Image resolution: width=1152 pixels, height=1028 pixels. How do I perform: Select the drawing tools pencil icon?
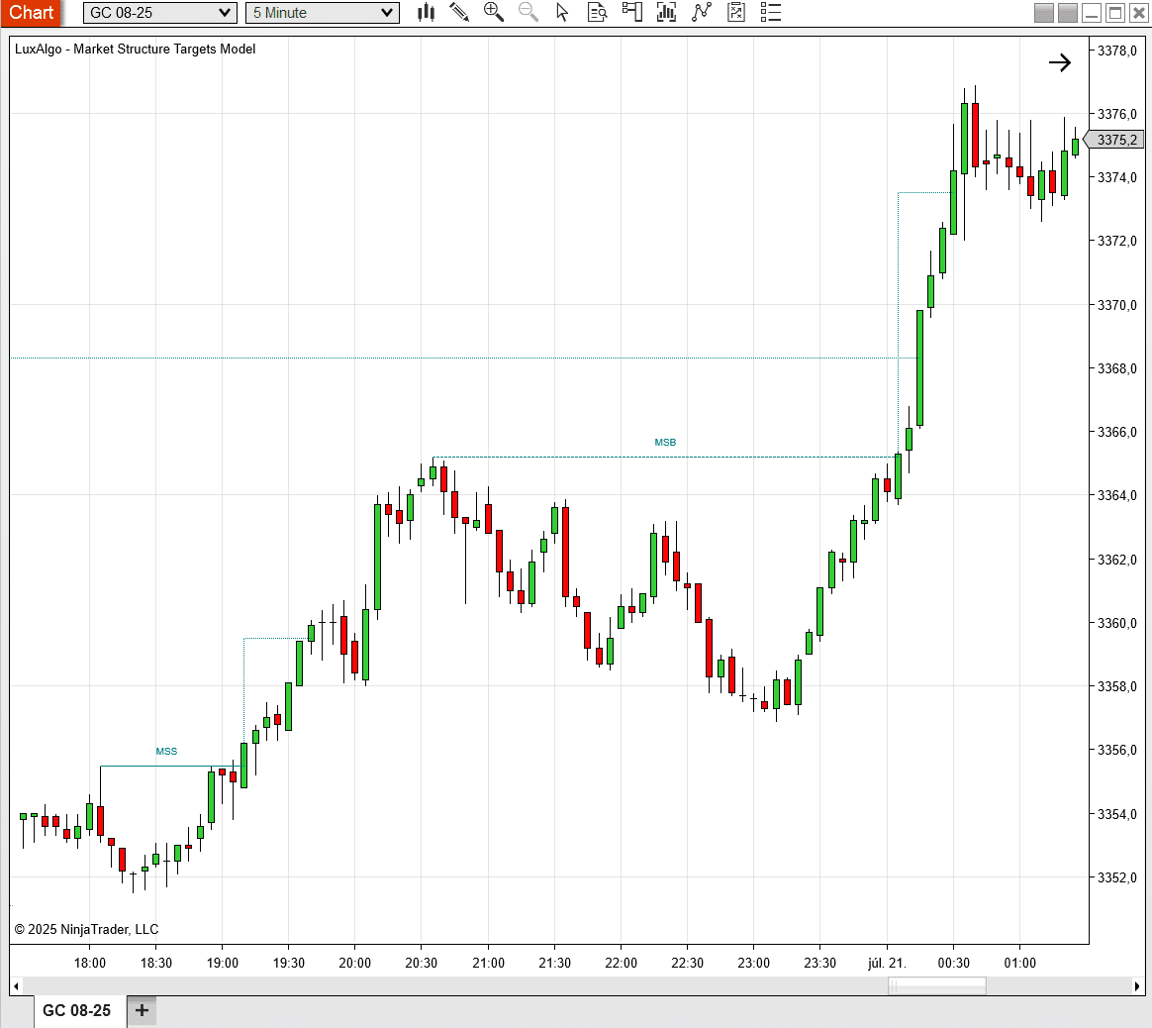click(459, 13)
